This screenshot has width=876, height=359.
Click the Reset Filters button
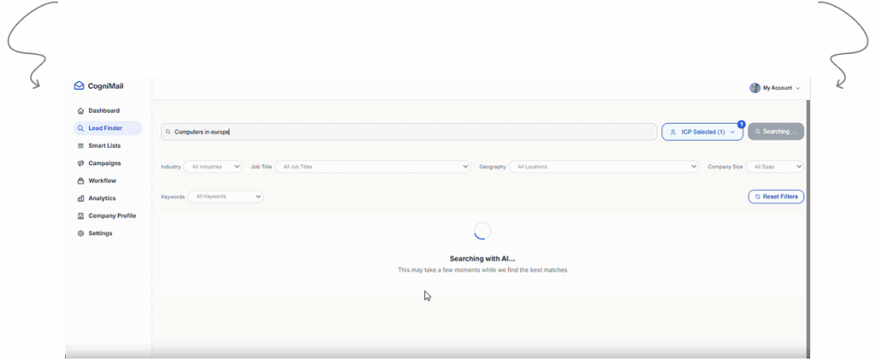(776, 197)
